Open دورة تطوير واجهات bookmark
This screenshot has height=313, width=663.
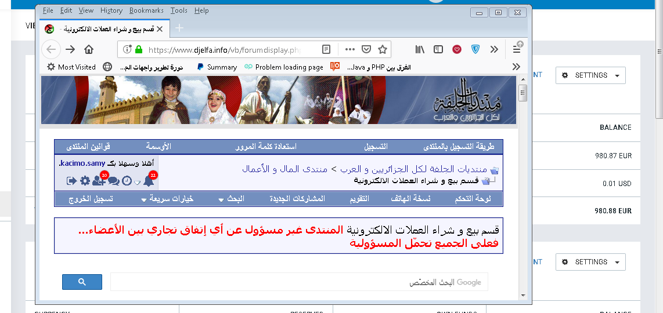(x=152, y=67)
